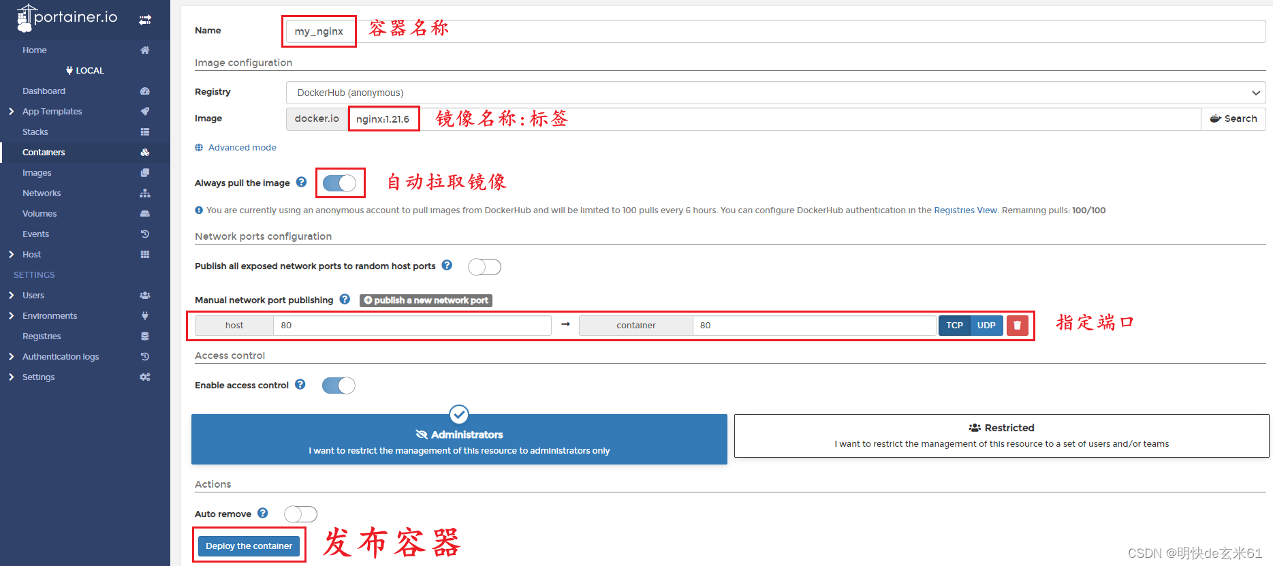Click the Host grid icon
This screenshot has height=566, width=1273.
point(145,254)
